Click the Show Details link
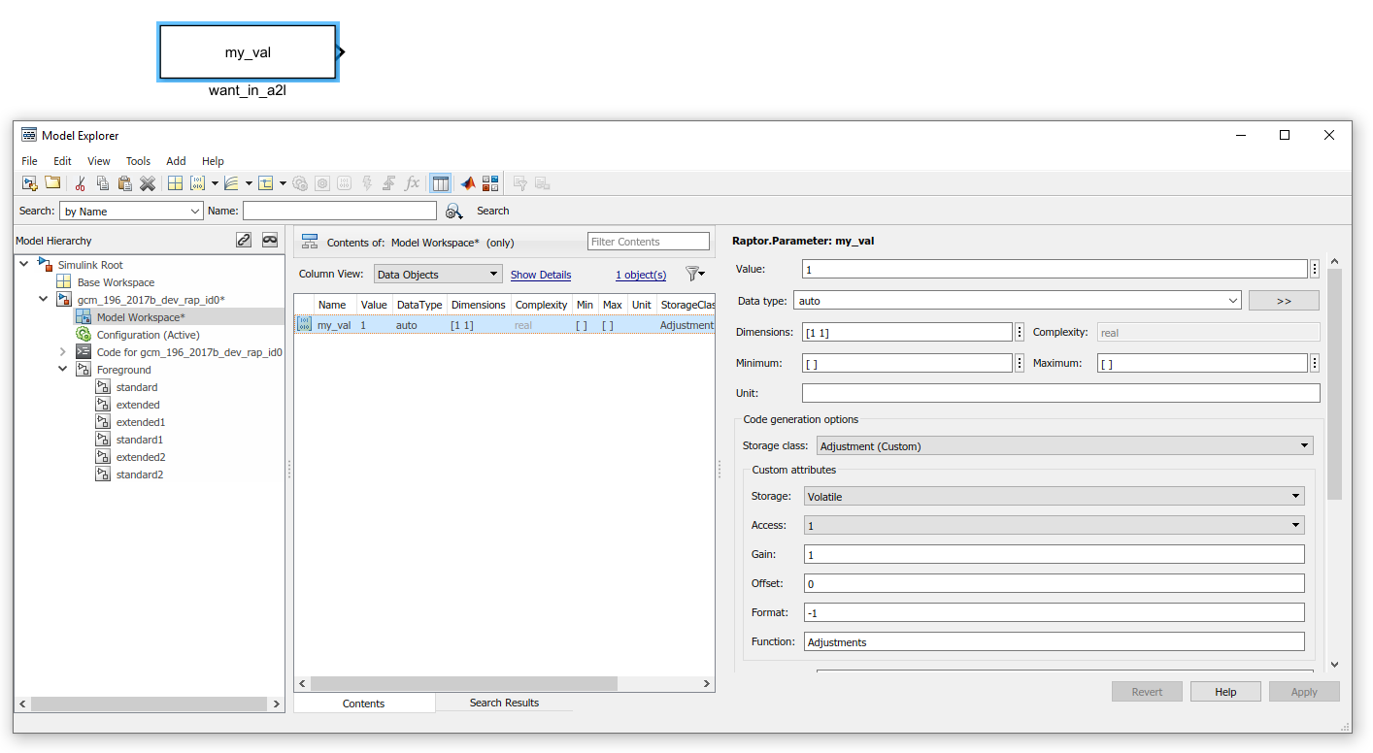Screen dimensions: 1373x753 click(541, 275)
